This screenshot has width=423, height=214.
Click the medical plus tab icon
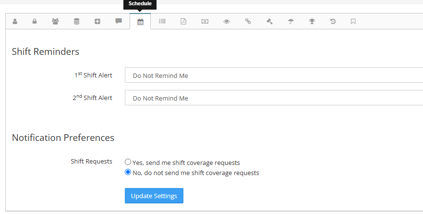coord(97,22)
